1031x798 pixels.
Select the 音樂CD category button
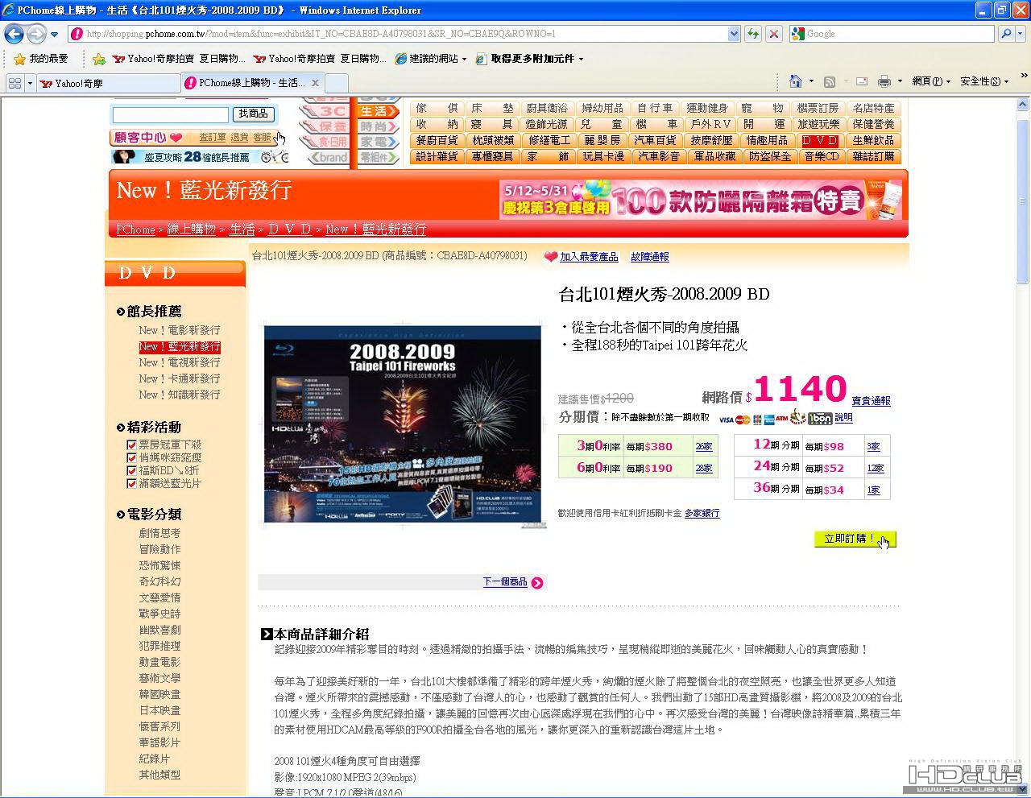click(821, 156)
